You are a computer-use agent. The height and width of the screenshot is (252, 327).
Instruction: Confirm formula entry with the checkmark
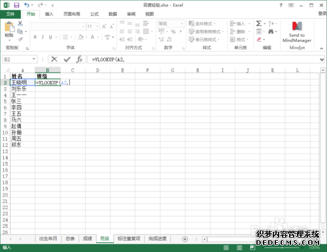tap(67, 59)
